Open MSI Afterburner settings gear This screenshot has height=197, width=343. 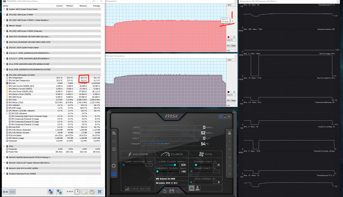[114, 166]
